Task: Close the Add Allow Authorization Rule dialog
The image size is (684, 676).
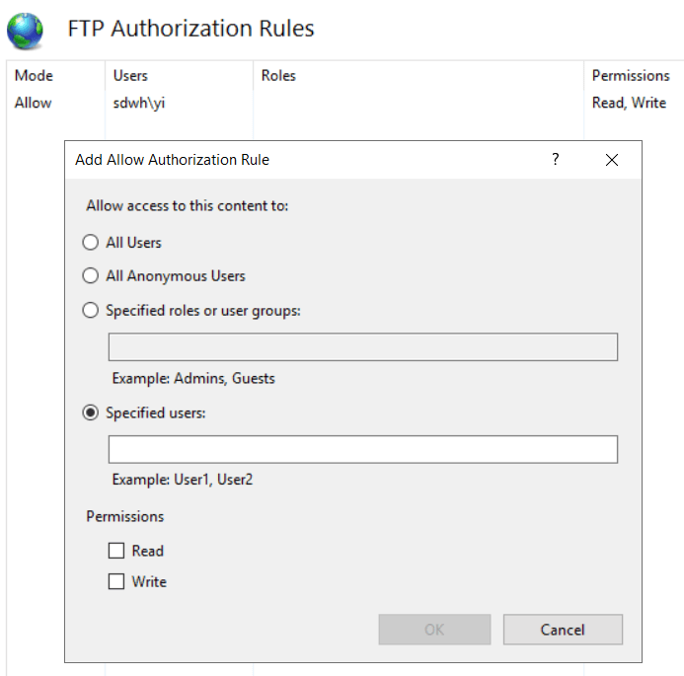Action: coord(612,160)
